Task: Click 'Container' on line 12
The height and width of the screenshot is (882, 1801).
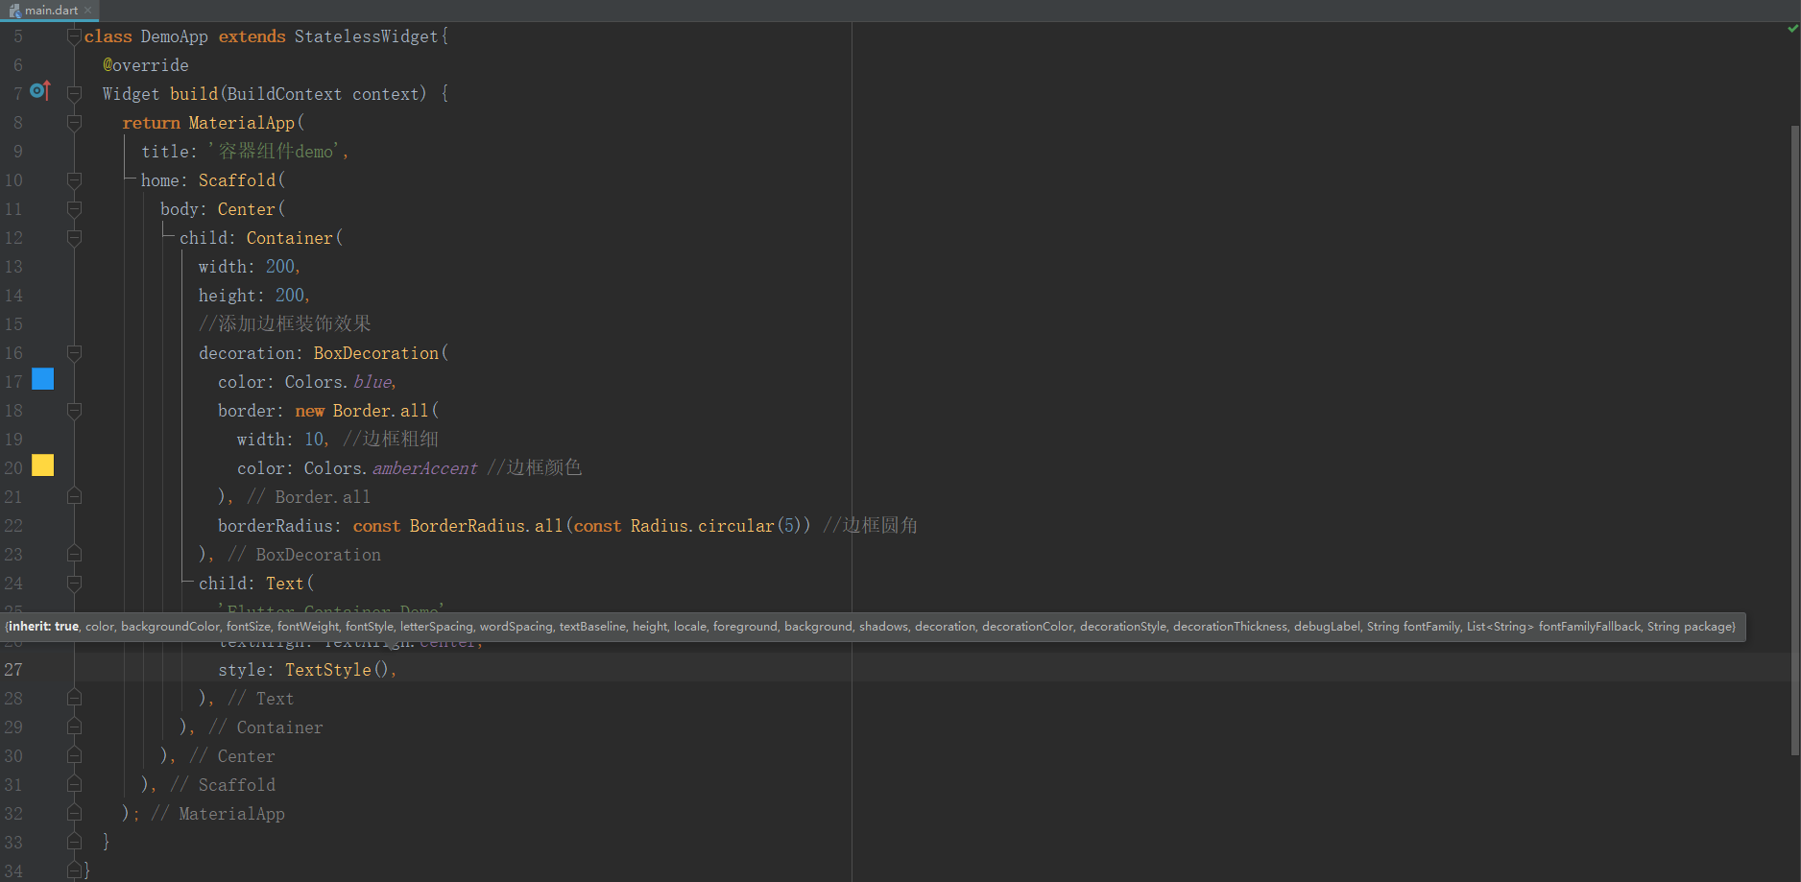Action: coord(290,238)
